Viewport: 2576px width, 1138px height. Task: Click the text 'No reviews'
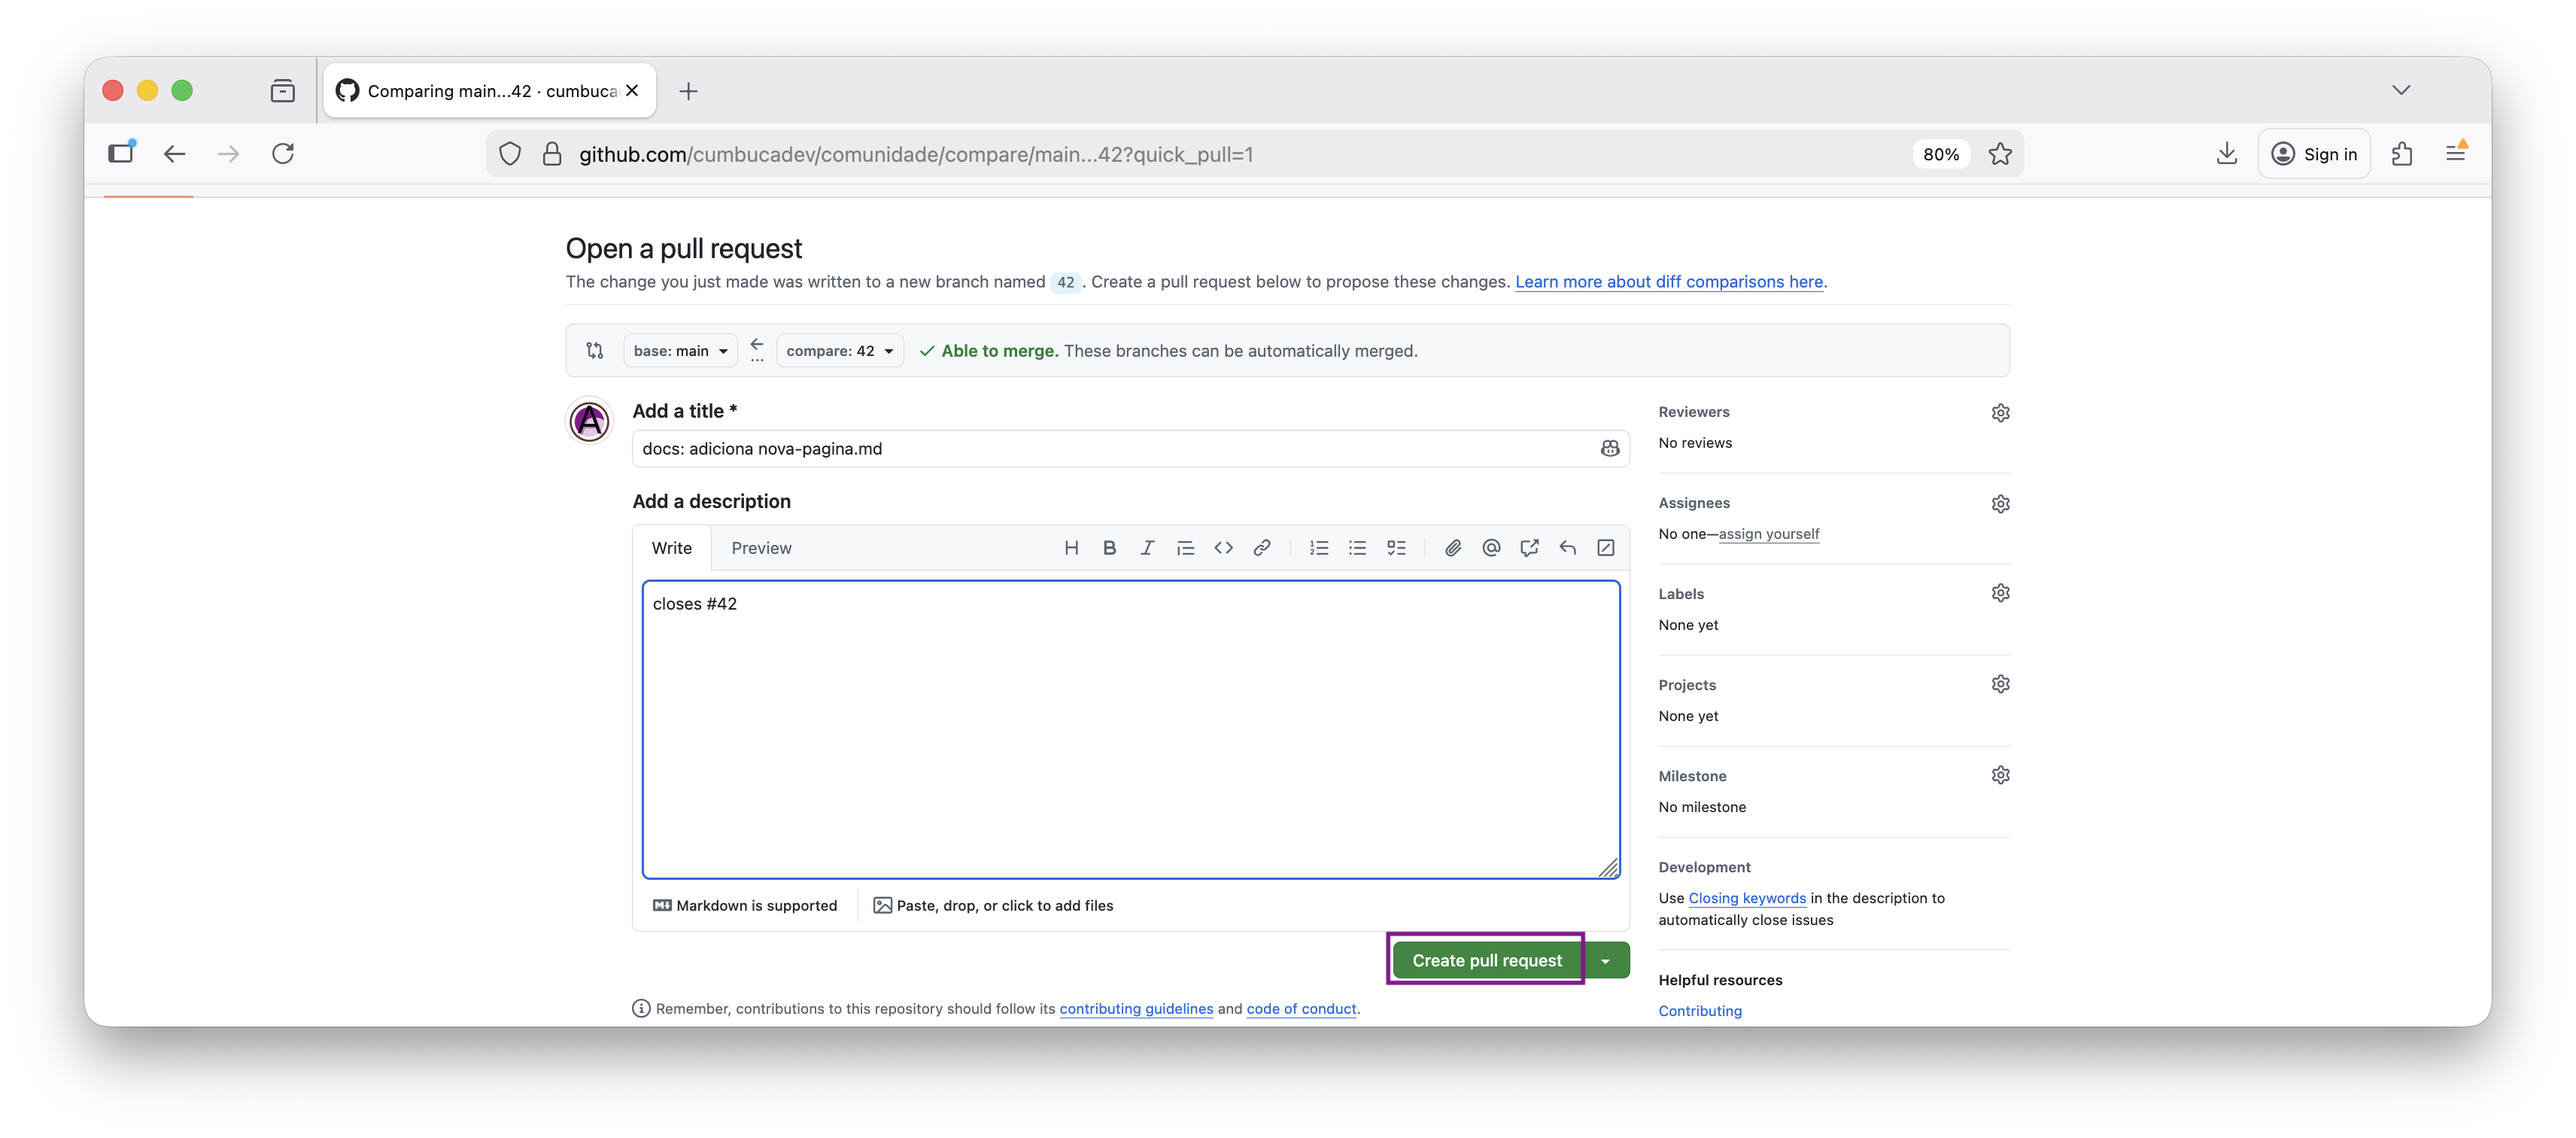[x=1695, y=442]
